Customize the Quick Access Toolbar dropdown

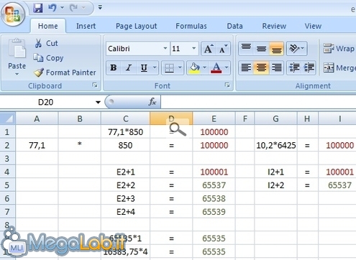pyautogui.click(x=100, y=8)
